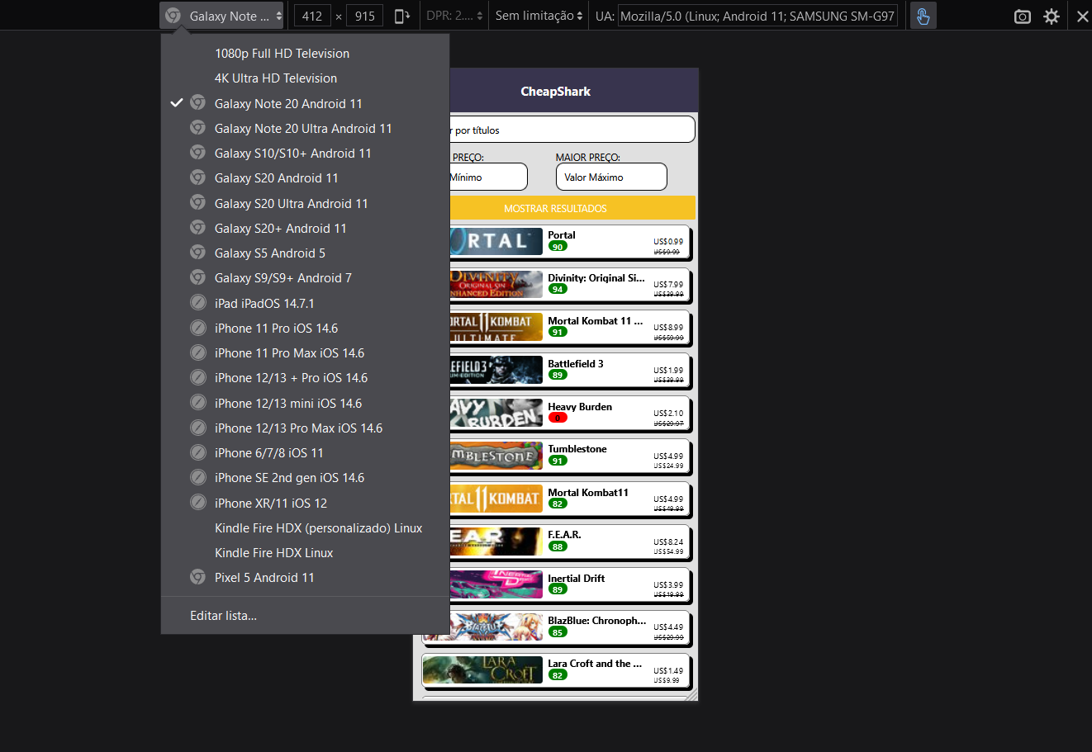This screenshot has height=752, width=1092.
Task: Select Kindle Fire HDX Linux
Action: pos(305,553)
